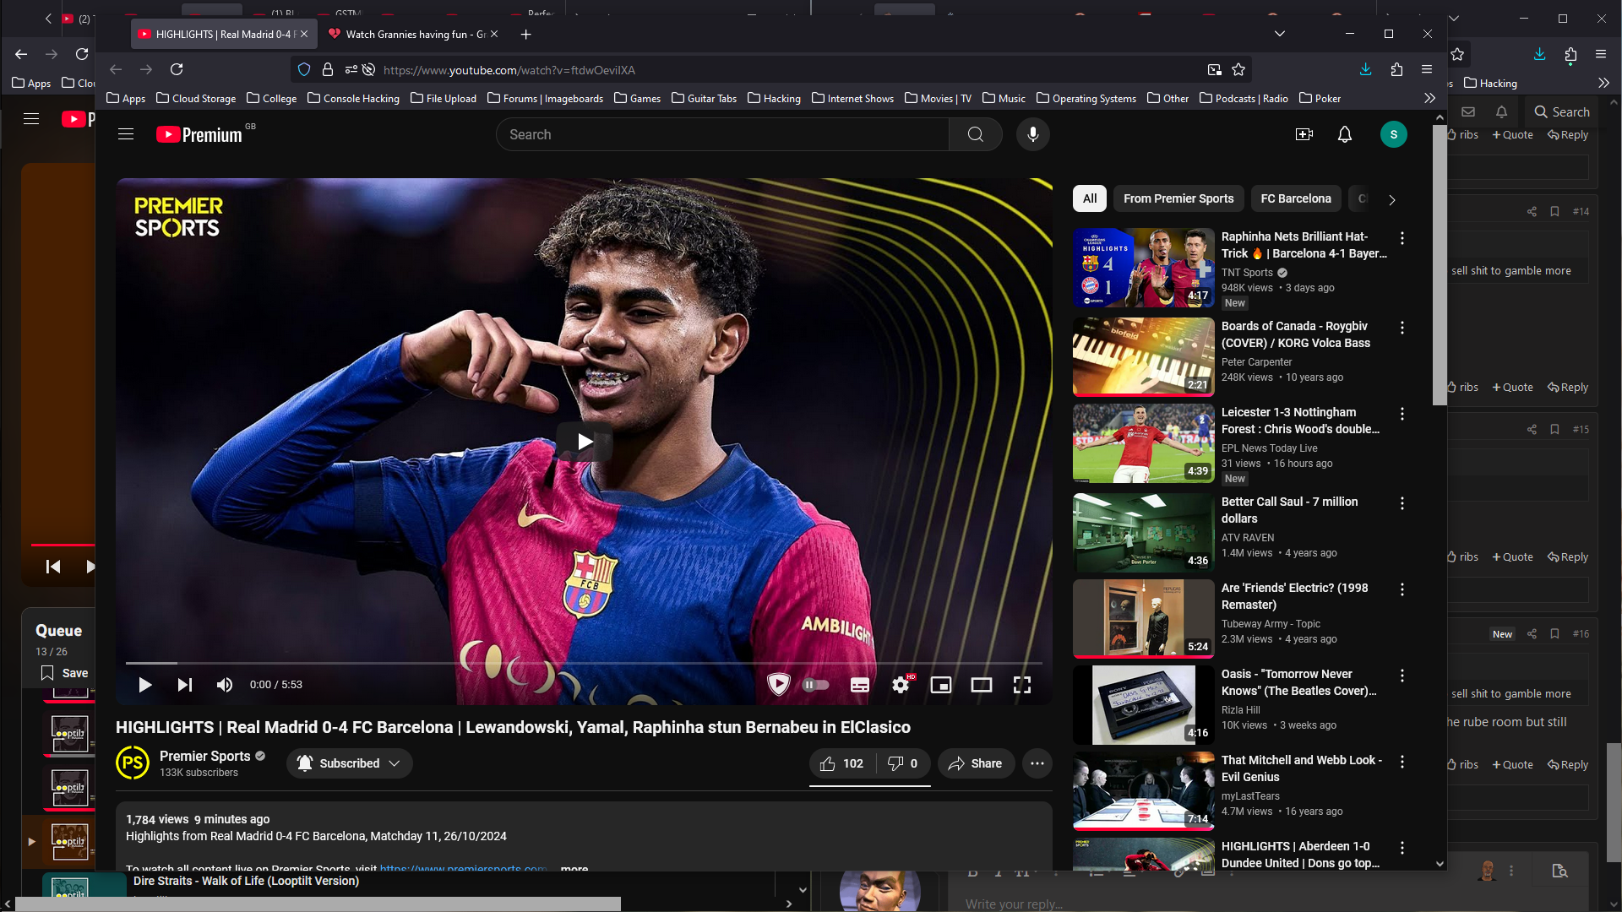Viewport: 1622px width, 912px height.
Task: Expand description with more link
Action: click(574, 868)
